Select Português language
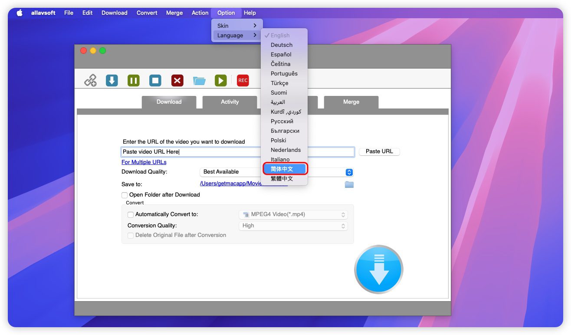571x335 pixels. (x=285, y=74)
